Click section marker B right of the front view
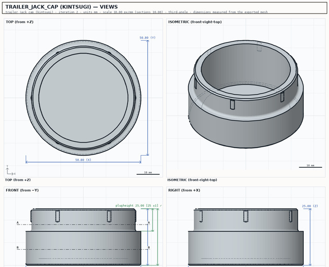329x267 pixels. [x=149, y=247]
